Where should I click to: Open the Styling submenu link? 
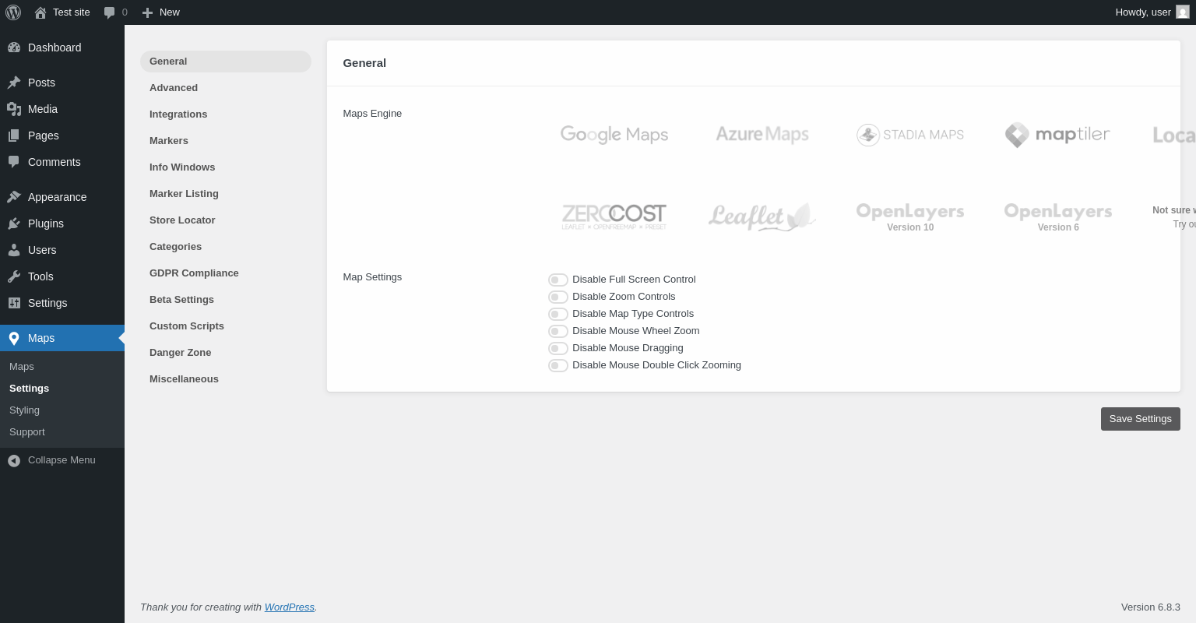62,410
